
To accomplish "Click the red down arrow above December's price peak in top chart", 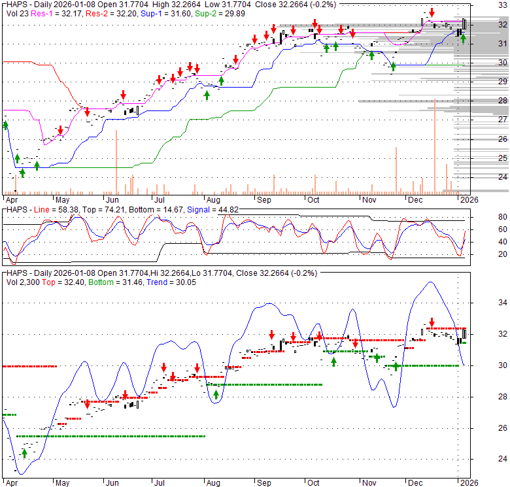I will [432, 13].
